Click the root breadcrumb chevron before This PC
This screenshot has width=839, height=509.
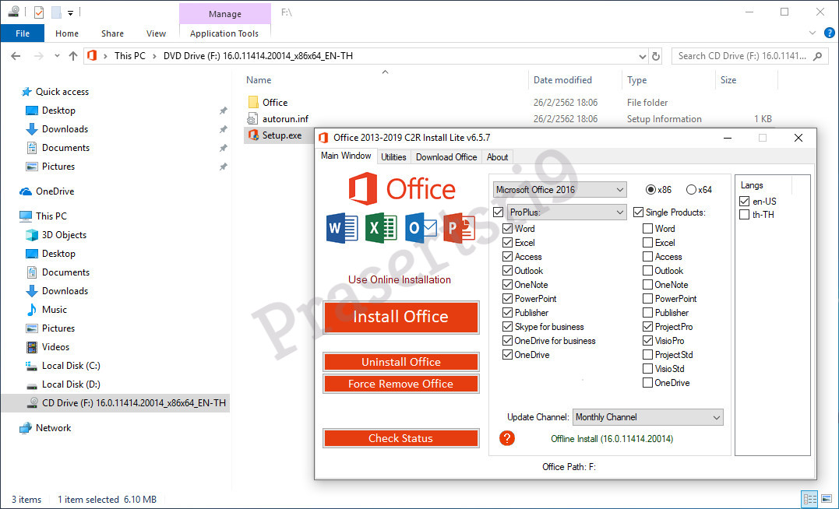pyautogui.click(x=105, y=56)
